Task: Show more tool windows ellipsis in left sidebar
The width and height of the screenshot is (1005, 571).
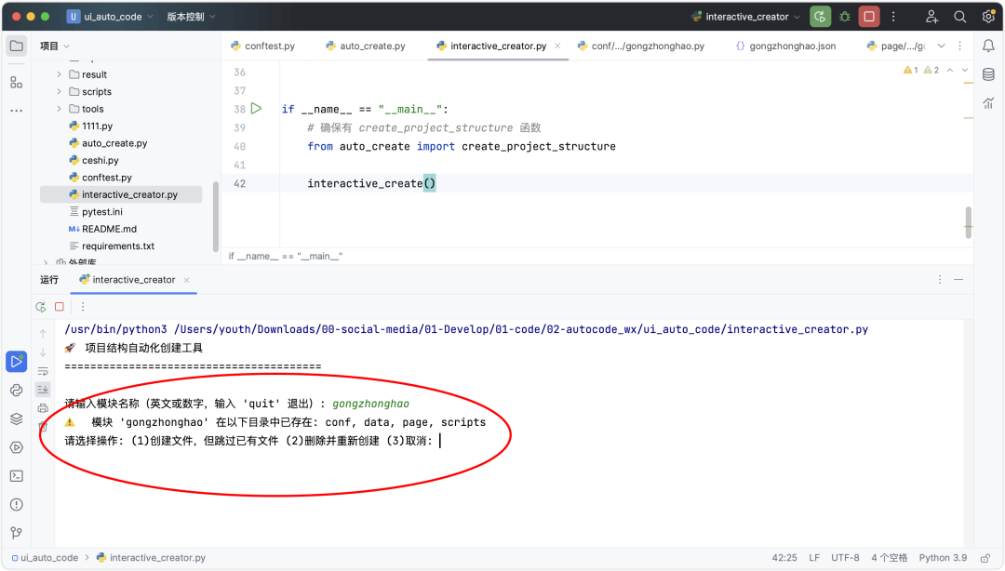Action: pos(17,111)
